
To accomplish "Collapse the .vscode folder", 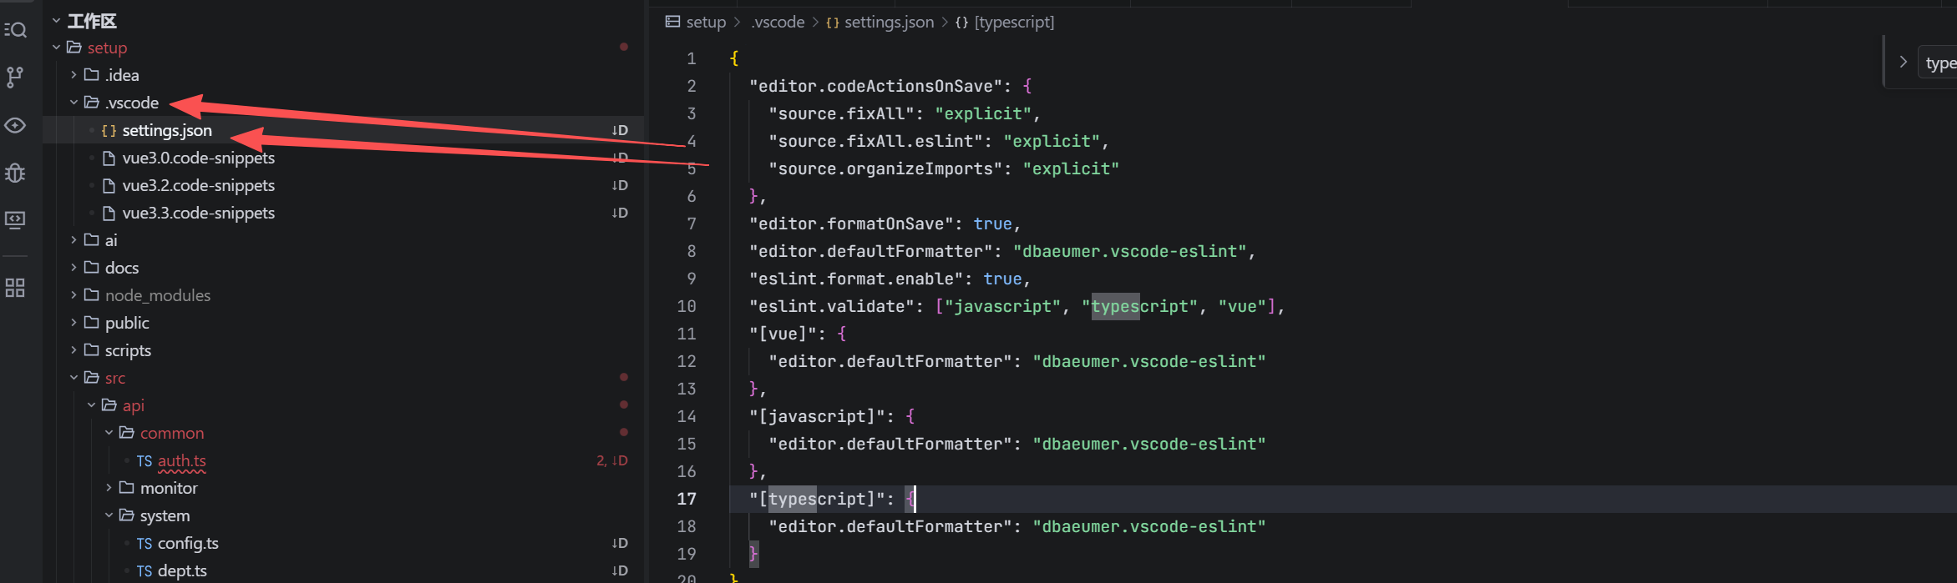I will tap(74, 103).
